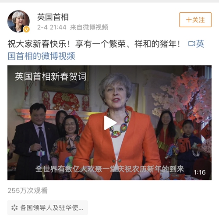The width and height of the screenshot is (219, 221).
Task: Click the red 福 decoration in video thumbnail
Action: tap(66, 100)
